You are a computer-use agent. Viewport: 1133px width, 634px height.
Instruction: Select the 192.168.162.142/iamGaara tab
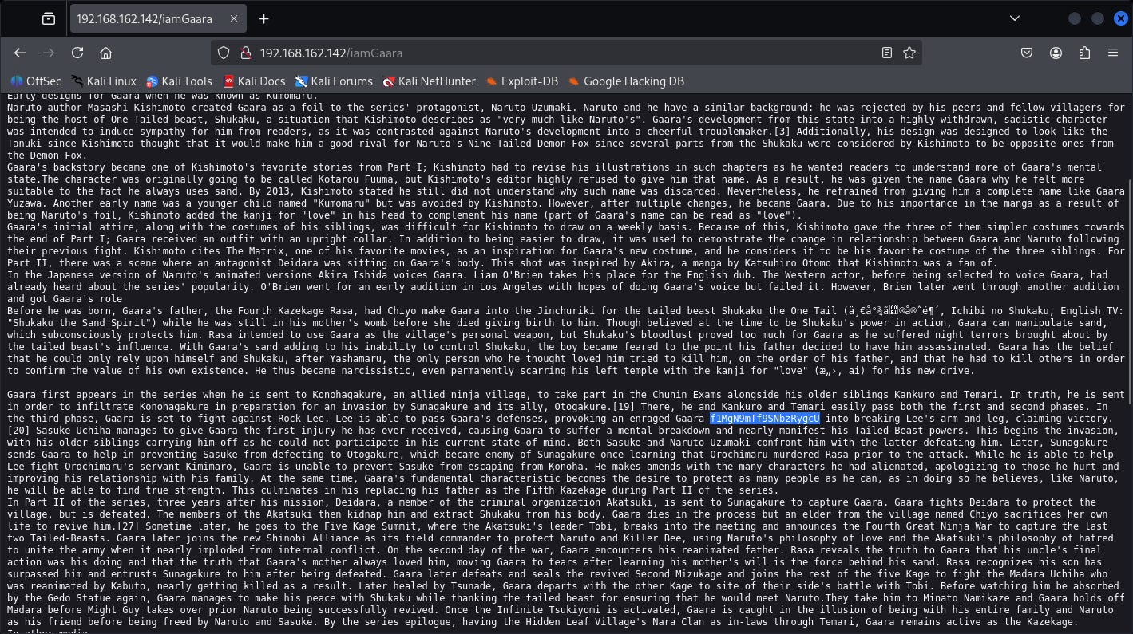point(159,18)
